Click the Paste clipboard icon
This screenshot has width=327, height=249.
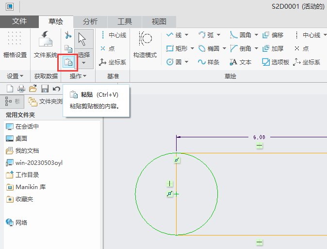click(68, 62)
